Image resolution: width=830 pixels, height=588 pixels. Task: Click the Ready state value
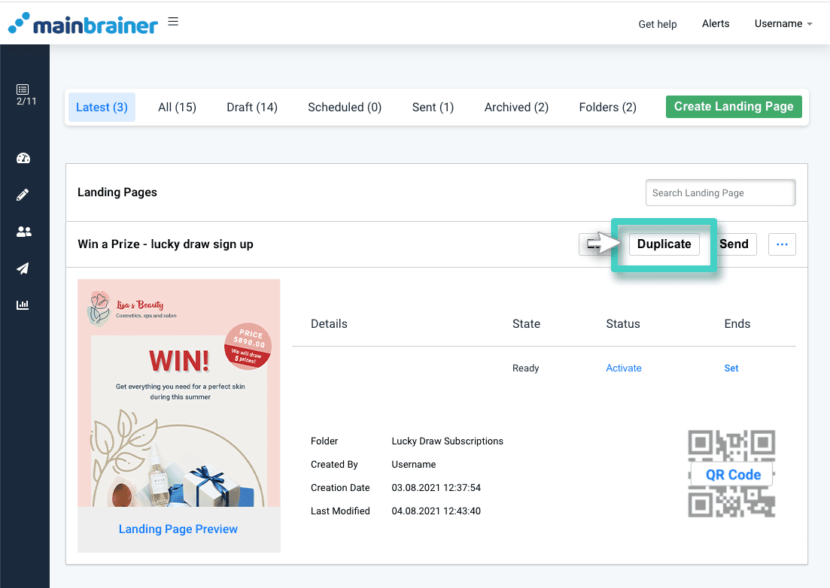[x=526, y=368]
